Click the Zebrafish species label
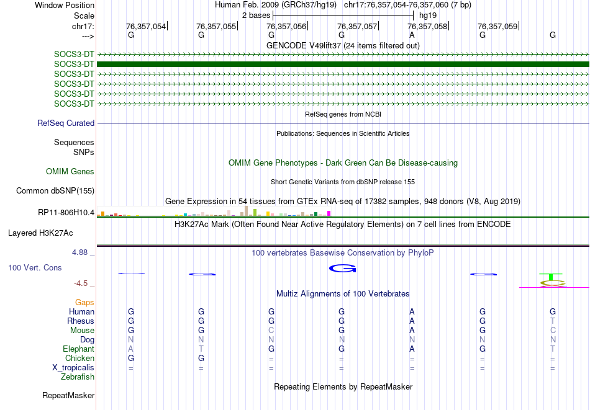Screen dimensions: 590x410 coord(78,377)
